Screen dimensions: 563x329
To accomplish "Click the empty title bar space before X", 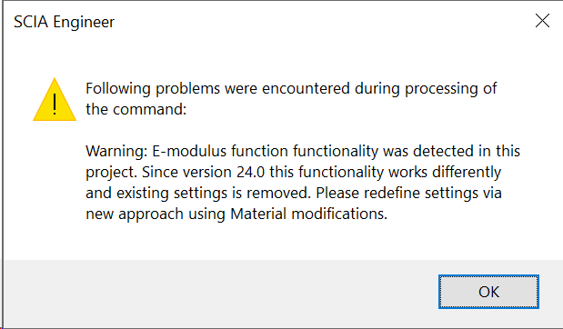I will [323, 22].
